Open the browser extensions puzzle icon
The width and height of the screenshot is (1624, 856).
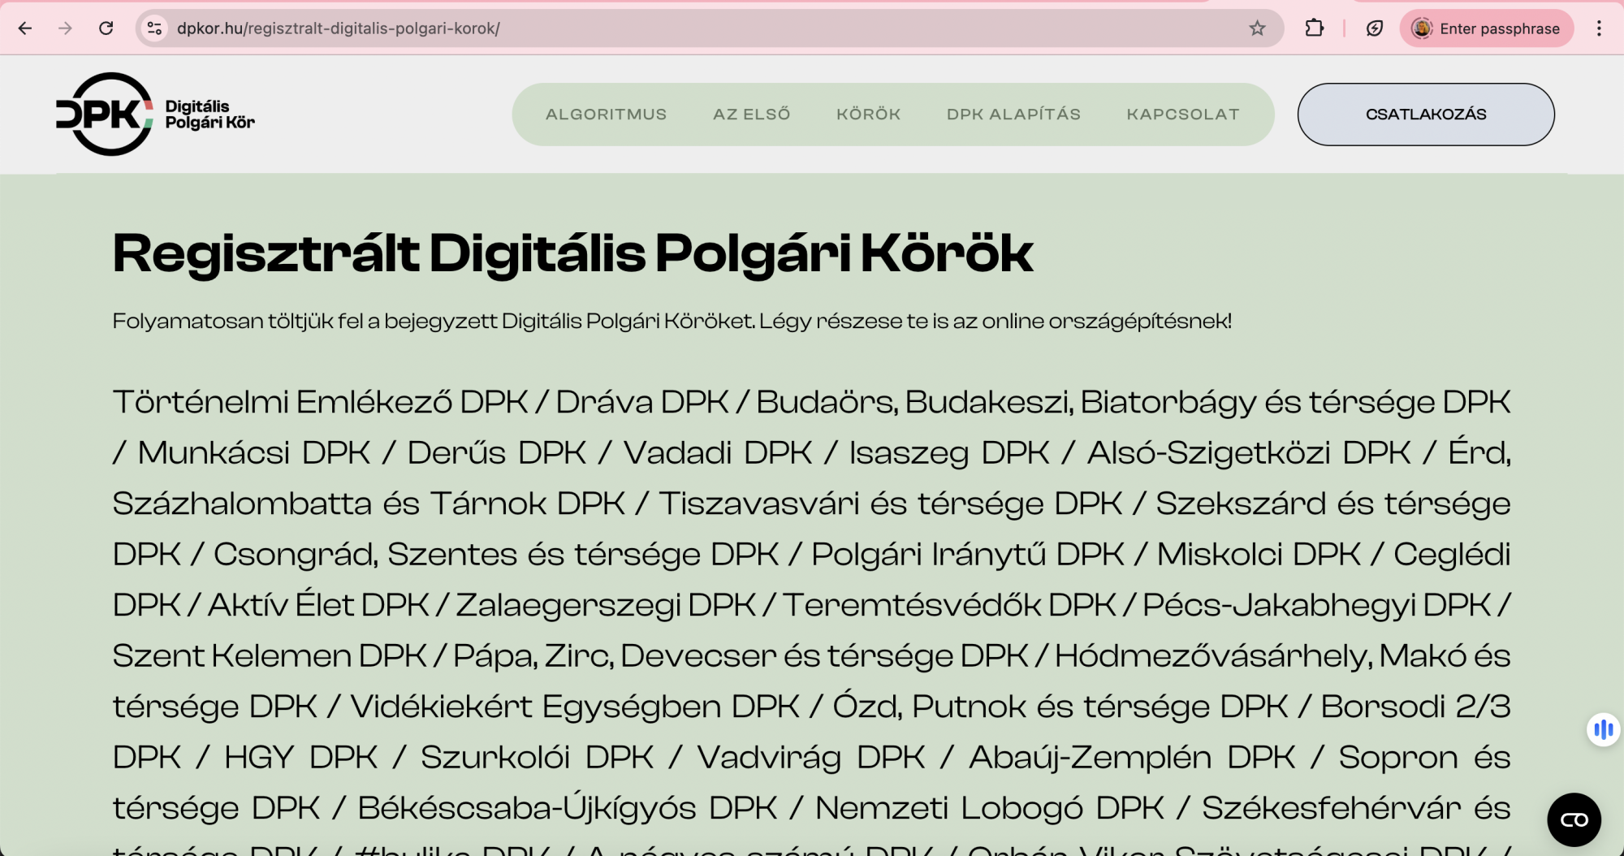click(1314, 28)
